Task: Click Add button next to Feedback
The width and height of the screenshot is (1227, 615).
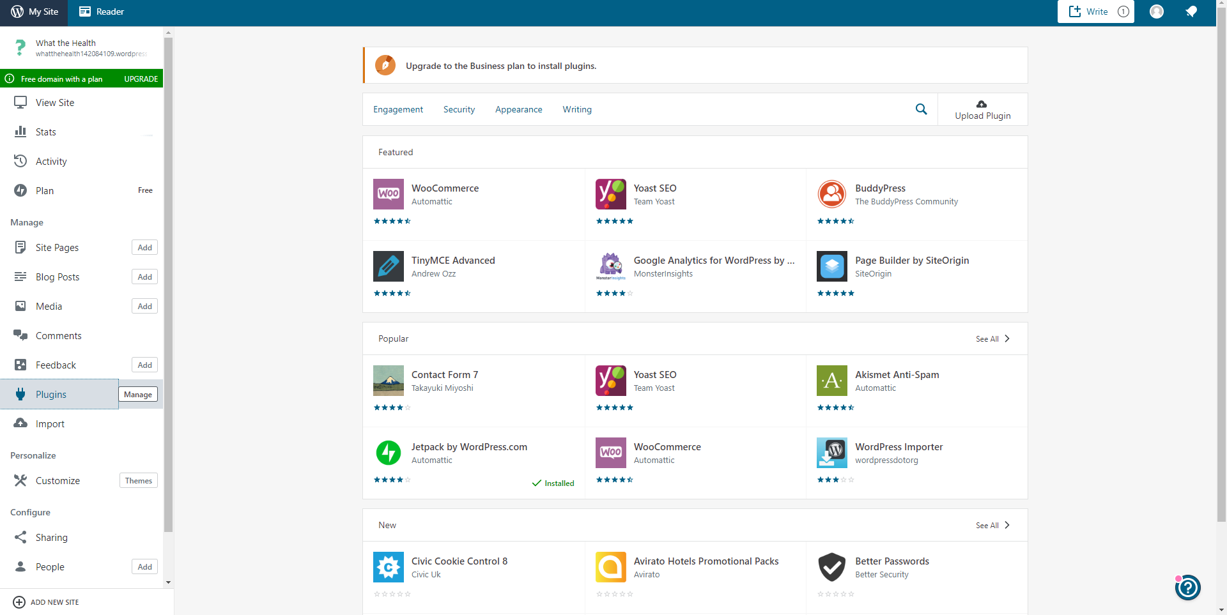Action: click(x=145, y=365)
